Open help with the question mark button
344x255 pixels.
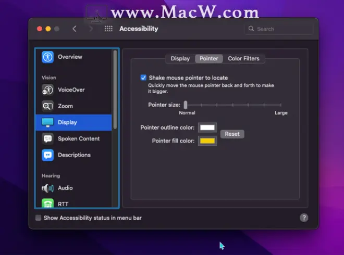(304, 218)
